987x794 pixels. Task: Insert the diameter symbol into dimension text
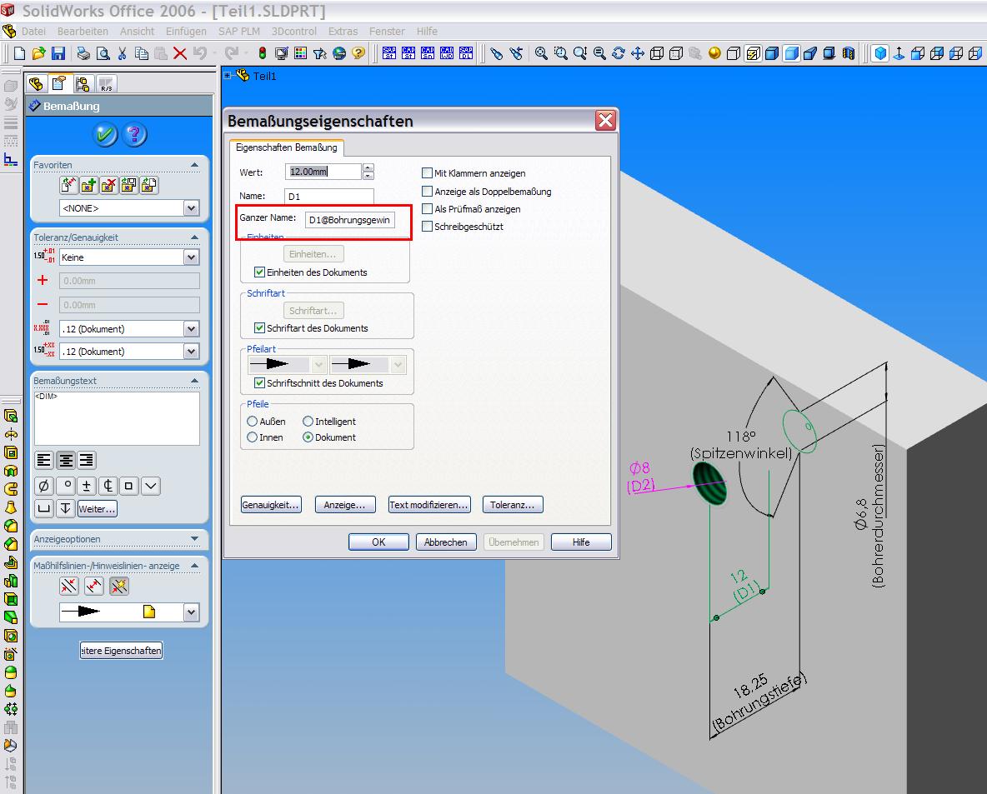44,486
